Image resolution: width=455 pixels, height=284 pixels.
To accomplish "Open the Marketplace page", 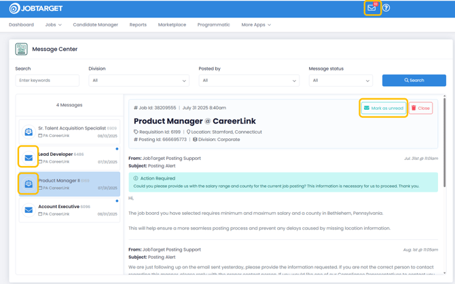I will click(x=172, y=24).
